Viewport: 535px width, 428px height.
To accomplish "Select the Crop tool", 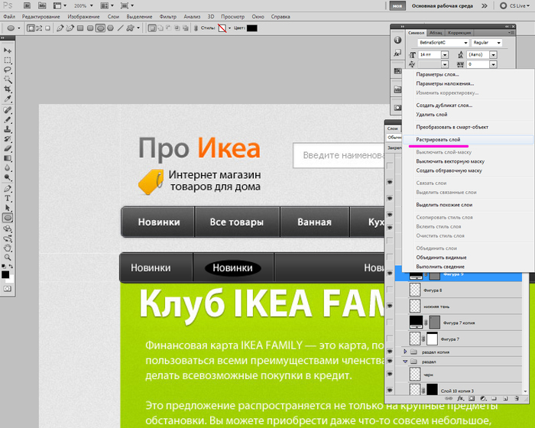I will [8, 89].
